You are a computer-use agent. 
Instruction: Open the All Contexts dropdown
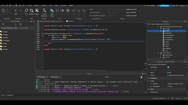tap(56, 77)
